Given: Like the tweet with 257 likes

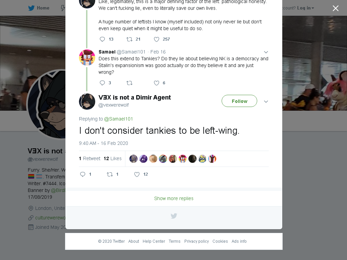Looking at the screenshot, I should click(x=157, y=39).
